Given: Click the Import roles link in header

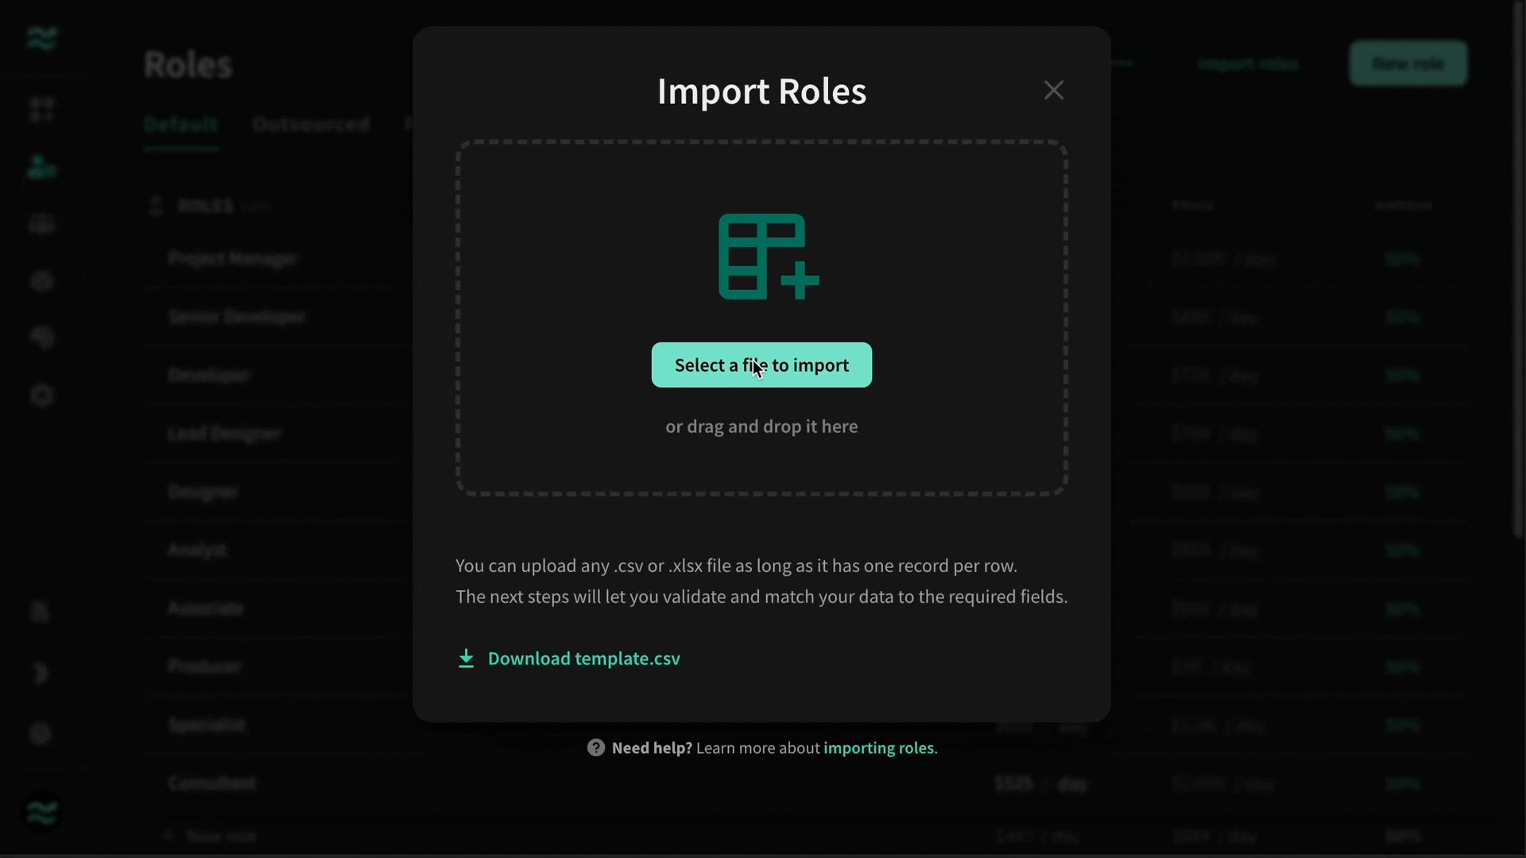Looking at the screenshot, I should click(x=1248, y=64).
